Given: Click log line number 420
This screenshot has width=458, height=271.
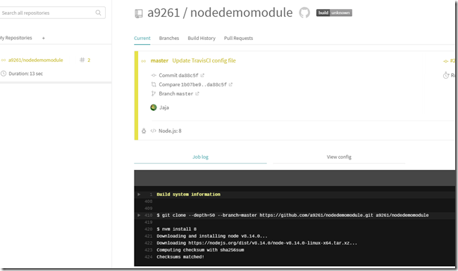Looking at the screenshot, I should click(149, 229).
